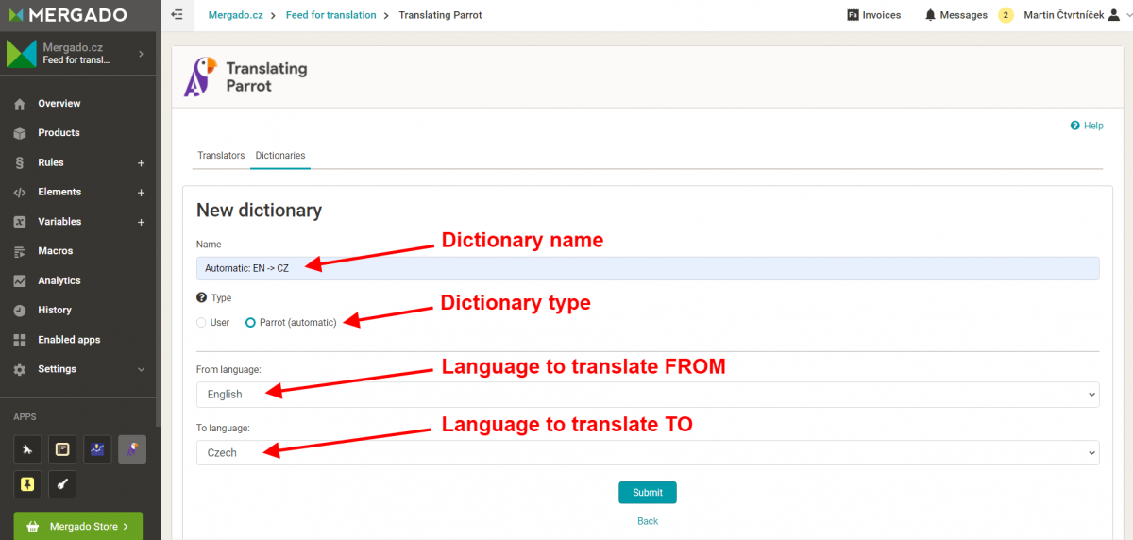Viewport: 1133px width, 540px height.
Task: Click the dictionary Name input field
Action: [x=648, y=268]
